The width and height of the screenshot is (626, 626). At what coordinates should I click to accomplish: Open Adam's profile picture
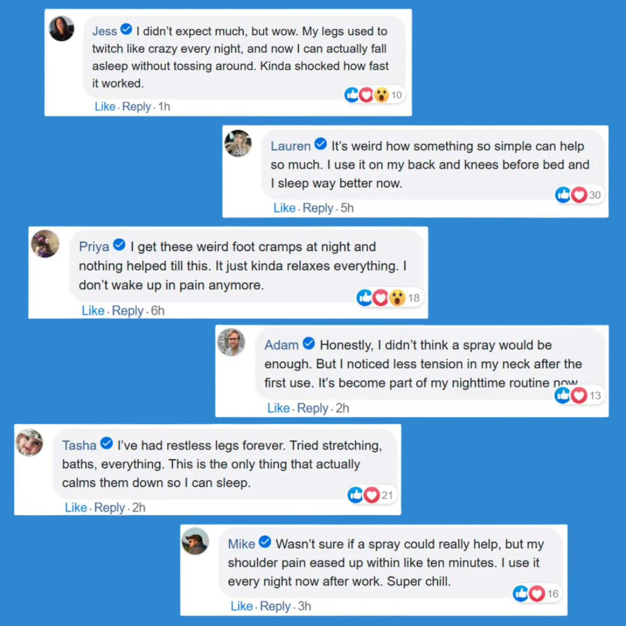coord(231,342)
